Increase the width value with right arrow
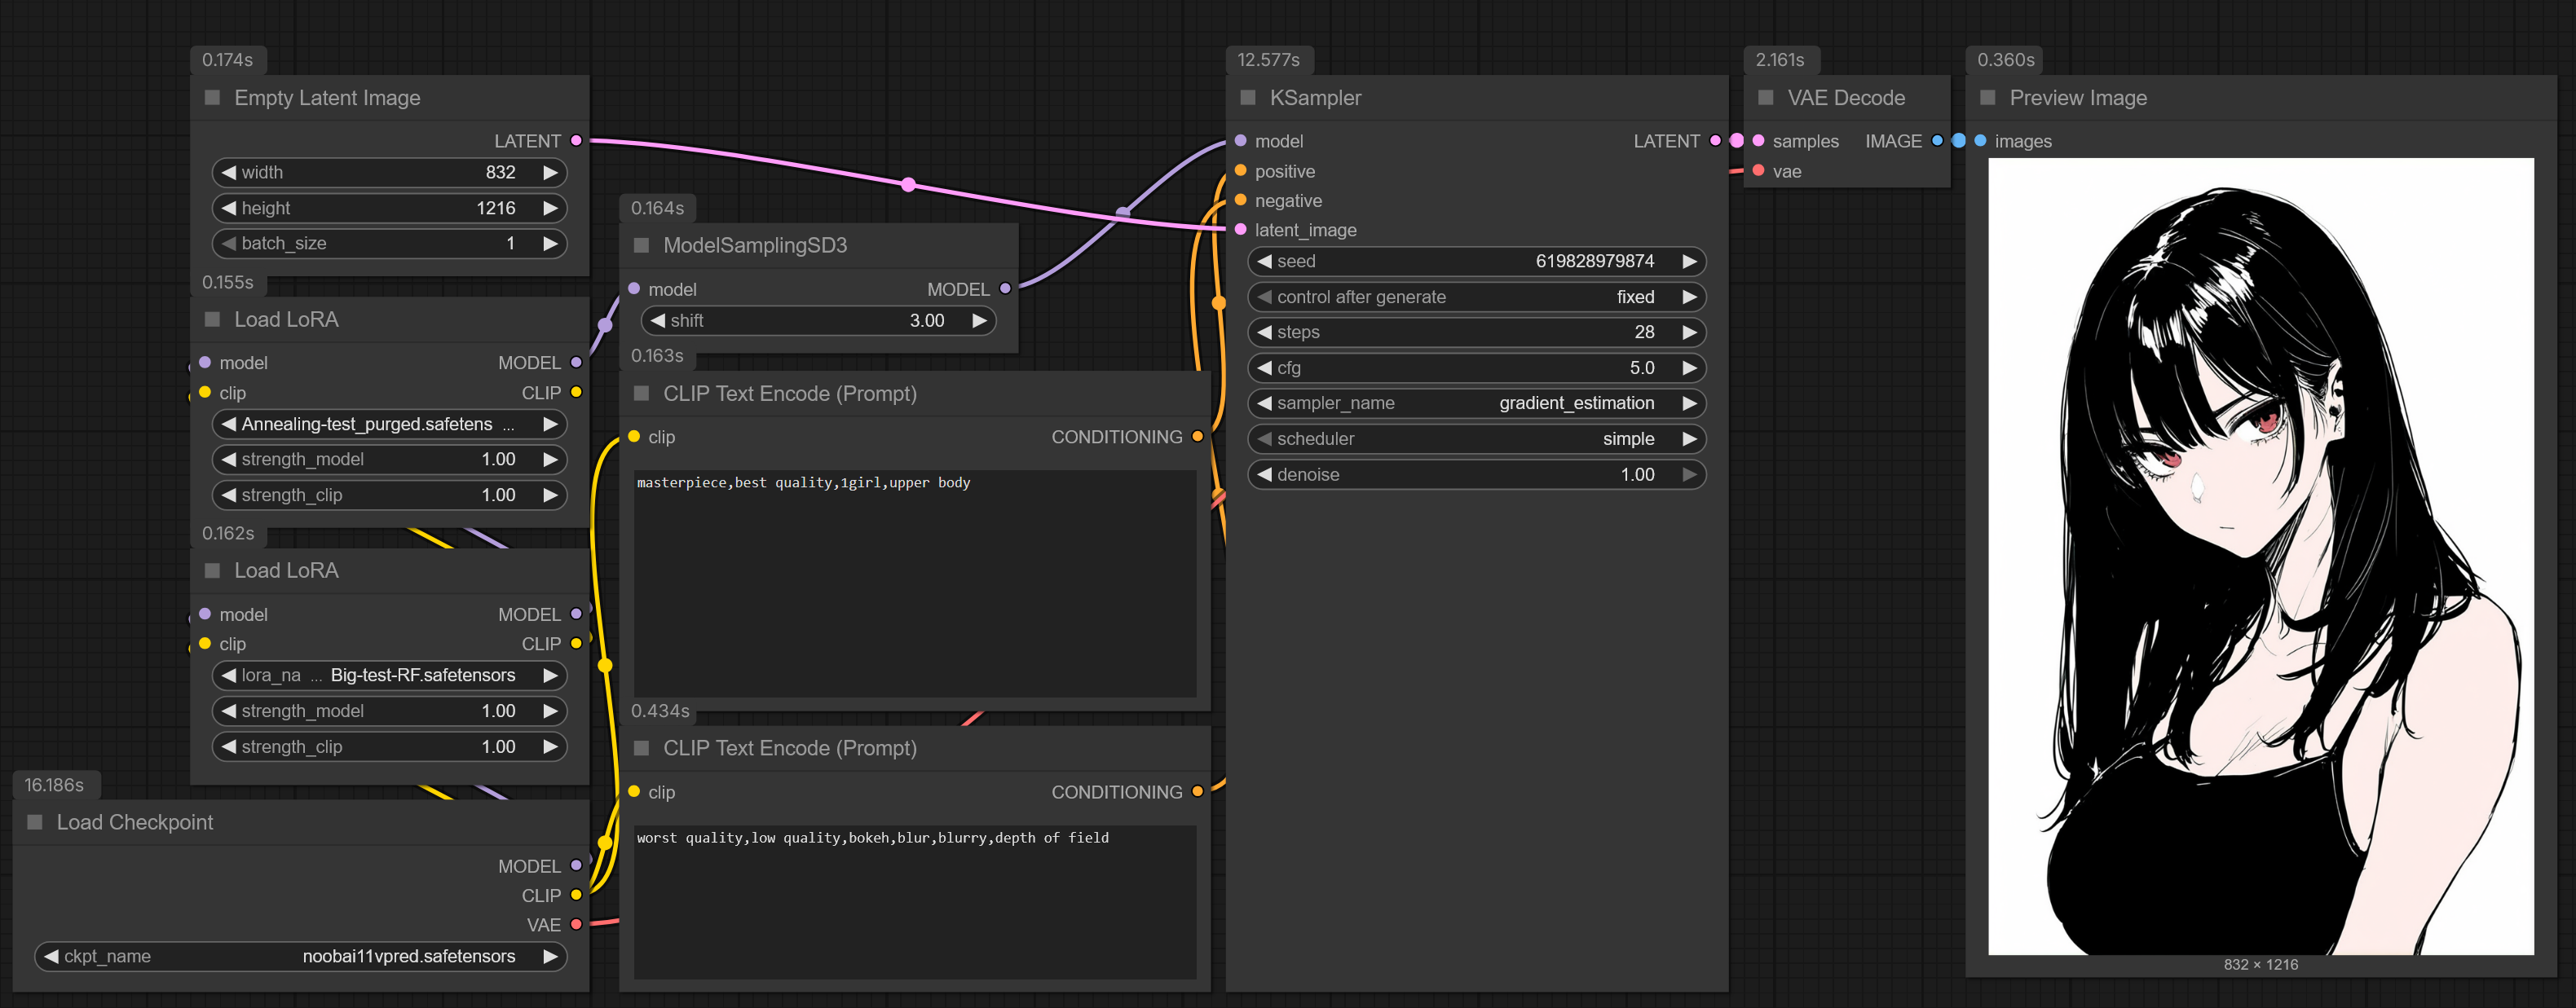 coord(550,173)
